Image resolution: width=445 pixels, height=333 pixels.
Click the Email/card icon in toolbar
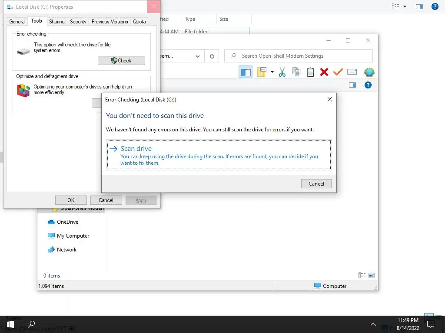click(352, 72)
